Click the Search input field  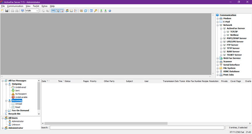[x=137, y=128]
